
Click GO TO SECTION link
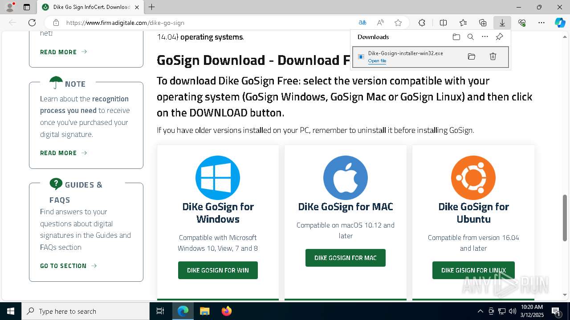69,266
